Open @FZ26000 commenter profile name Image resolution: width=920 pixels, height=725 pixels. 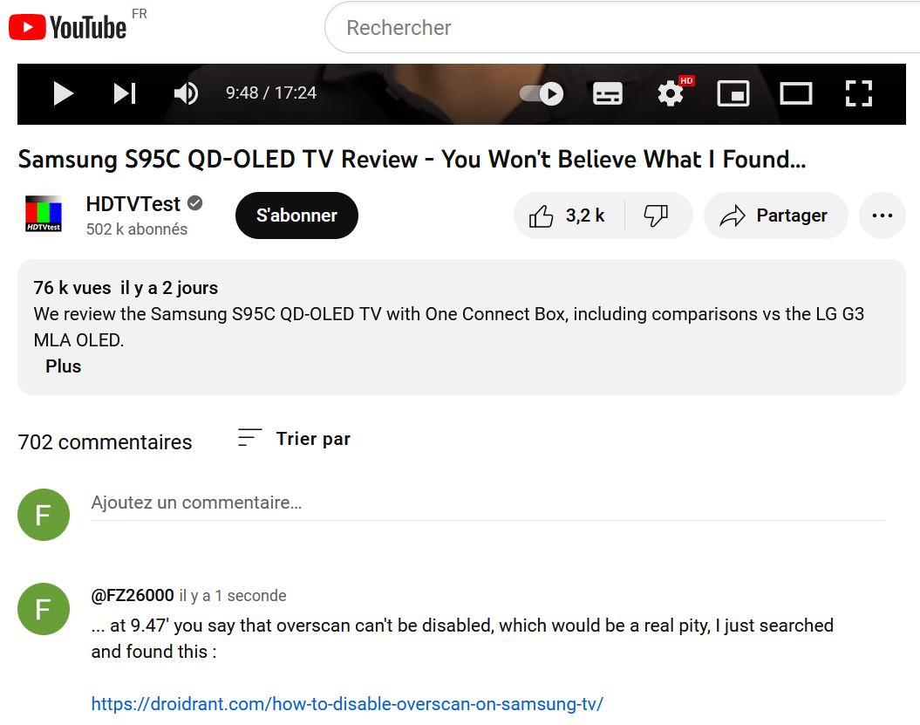coord(133,595)
